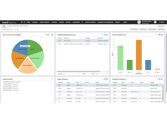Click the tall orange Minor bar in the chart
This screenshot has height=125, width=167.
[x=139, y=55]
